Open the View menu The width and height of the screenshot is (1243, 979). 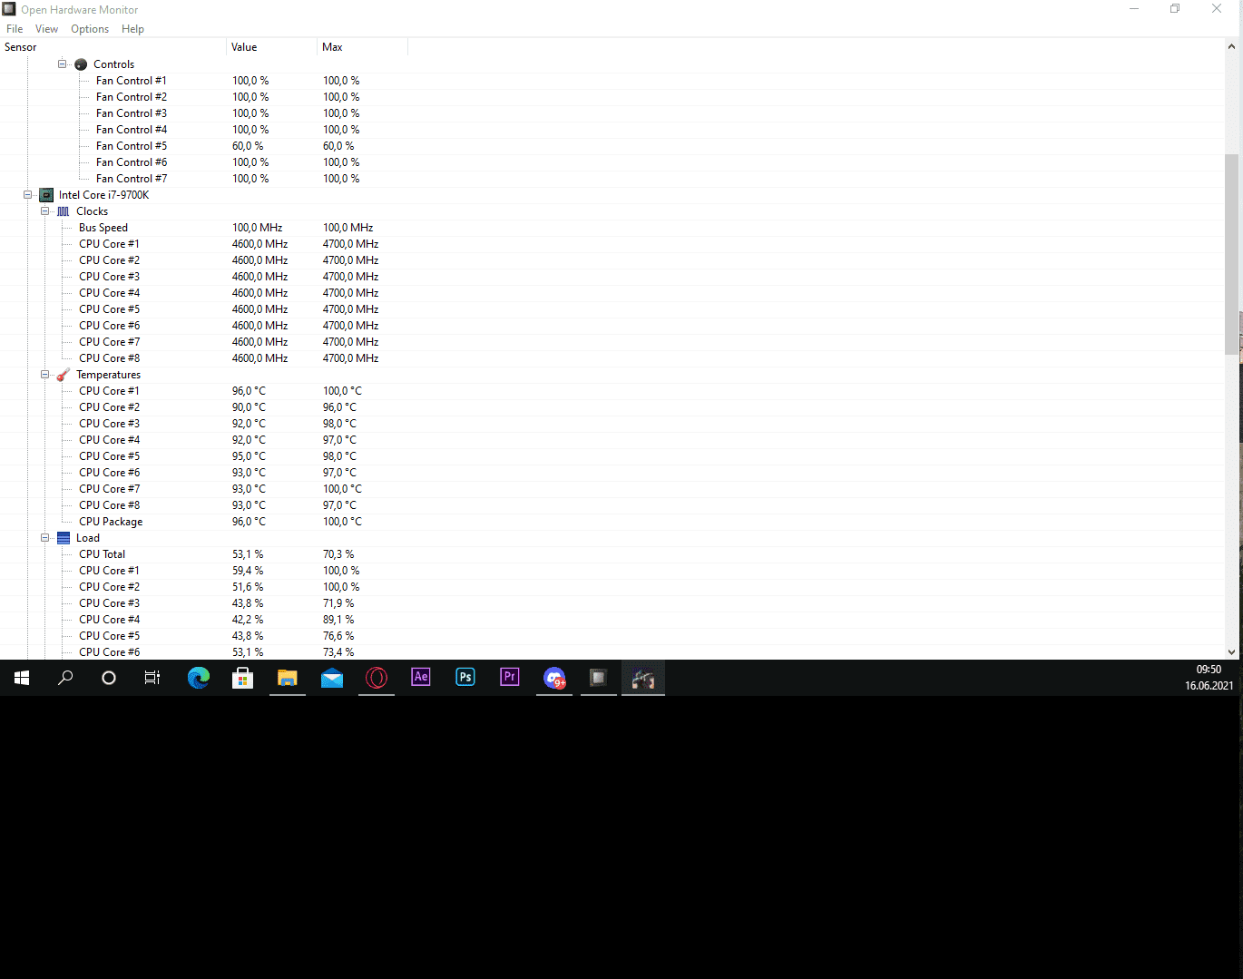[x=46, y=29]
